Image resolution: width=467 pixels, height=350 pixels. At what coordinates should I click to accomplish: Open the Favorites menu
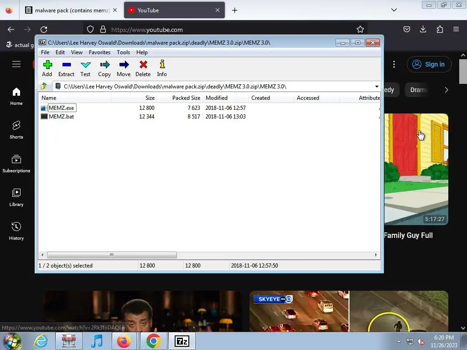tap(100, 52)
